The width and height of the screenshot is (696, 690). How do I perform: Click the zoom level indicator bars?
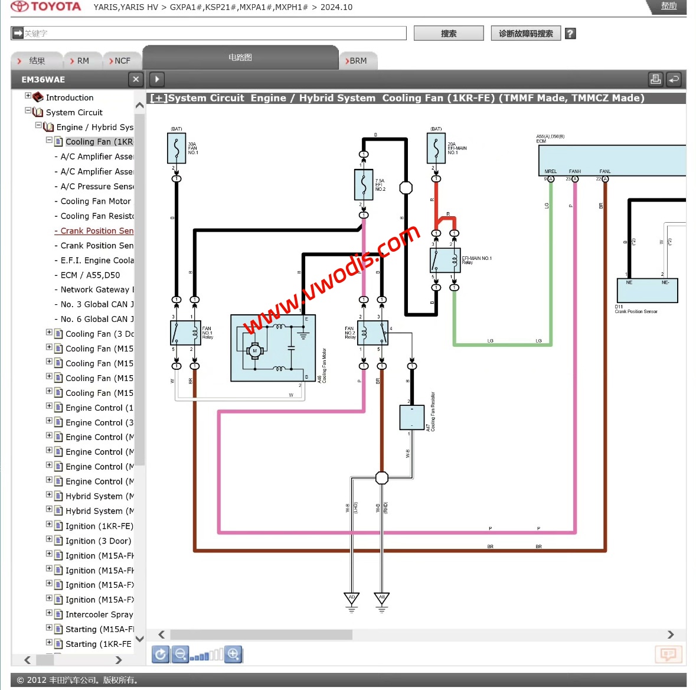[207, 655]
